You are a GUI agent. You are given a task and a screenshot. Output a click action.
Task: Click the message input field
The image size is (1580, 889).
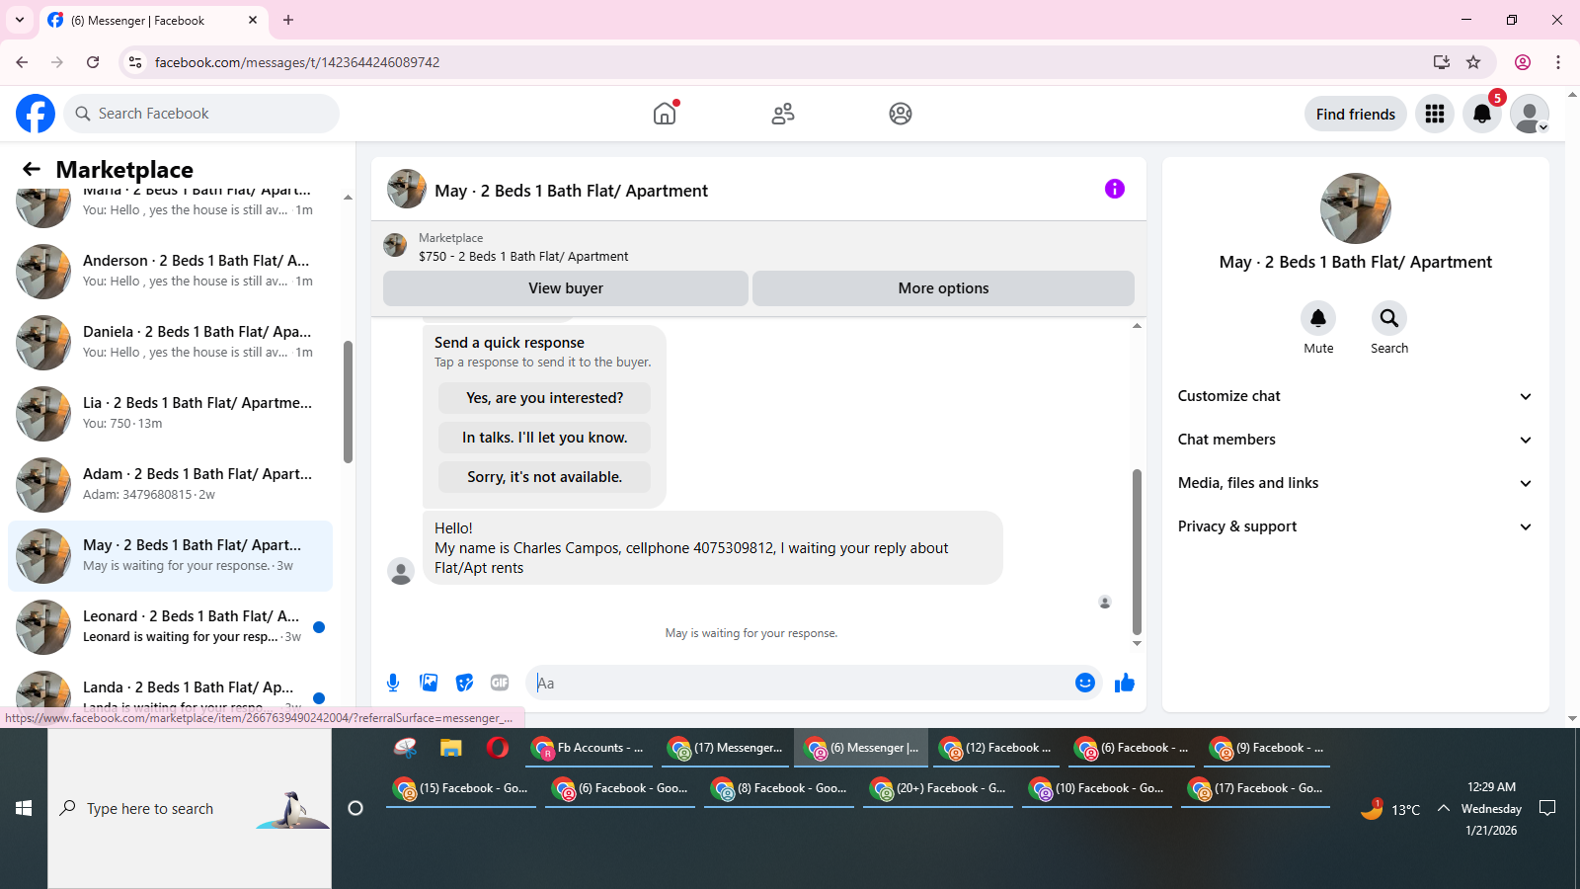(800, 683)
